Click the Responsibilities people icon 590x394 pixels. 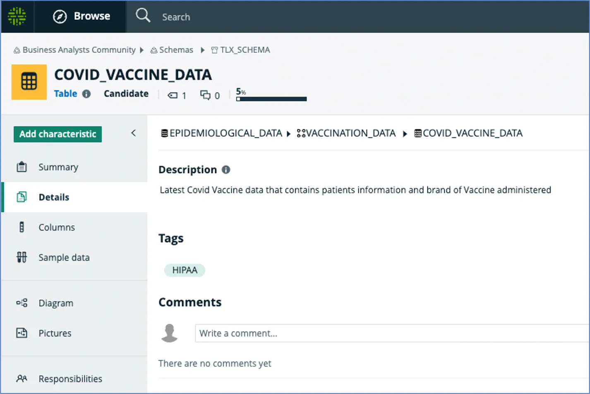(x=22, y=378)
